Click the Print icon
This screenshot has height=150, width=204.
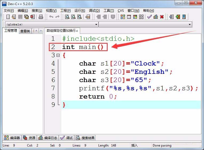(41, 17)
